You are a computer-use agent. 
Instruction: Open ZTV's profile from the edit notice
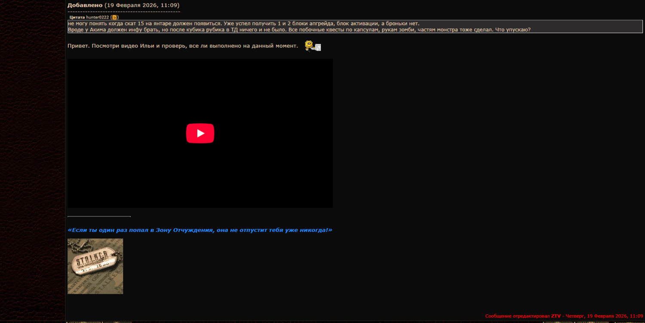[556, 316]
